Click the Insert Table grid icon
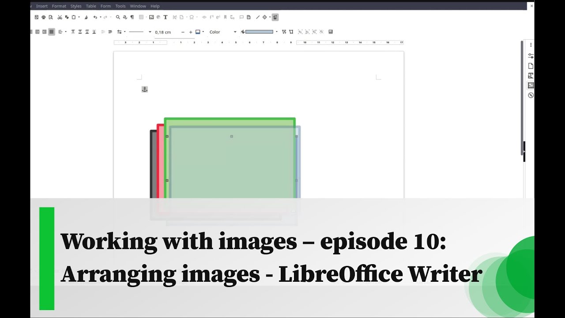This screenshot has height=318, width=565. click(x=141, y=17)
